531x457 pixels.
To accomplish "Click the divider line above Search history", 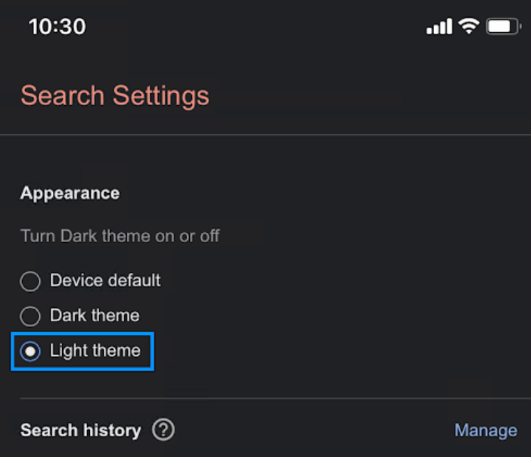I will pos(275,398).
